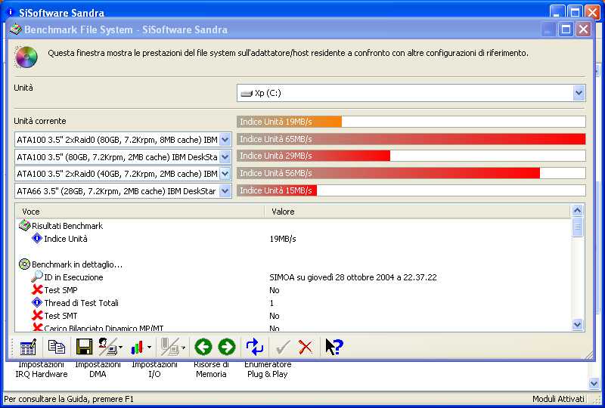Click the copy icon in the bottom toolbar

(56, 347)
